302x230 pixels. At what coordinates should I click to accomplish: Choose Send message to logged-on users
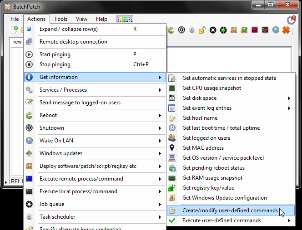point(95,103)
